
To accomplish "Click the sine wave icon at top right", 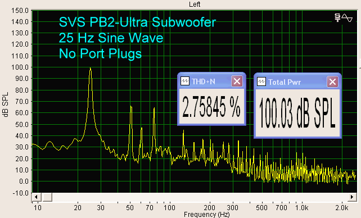I will click(x=347, y=18).
